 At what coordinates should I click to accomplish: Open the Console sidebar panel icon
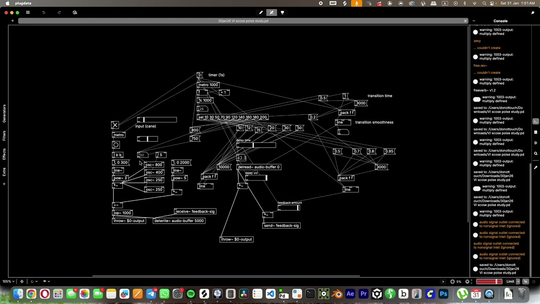coord(536,122)
